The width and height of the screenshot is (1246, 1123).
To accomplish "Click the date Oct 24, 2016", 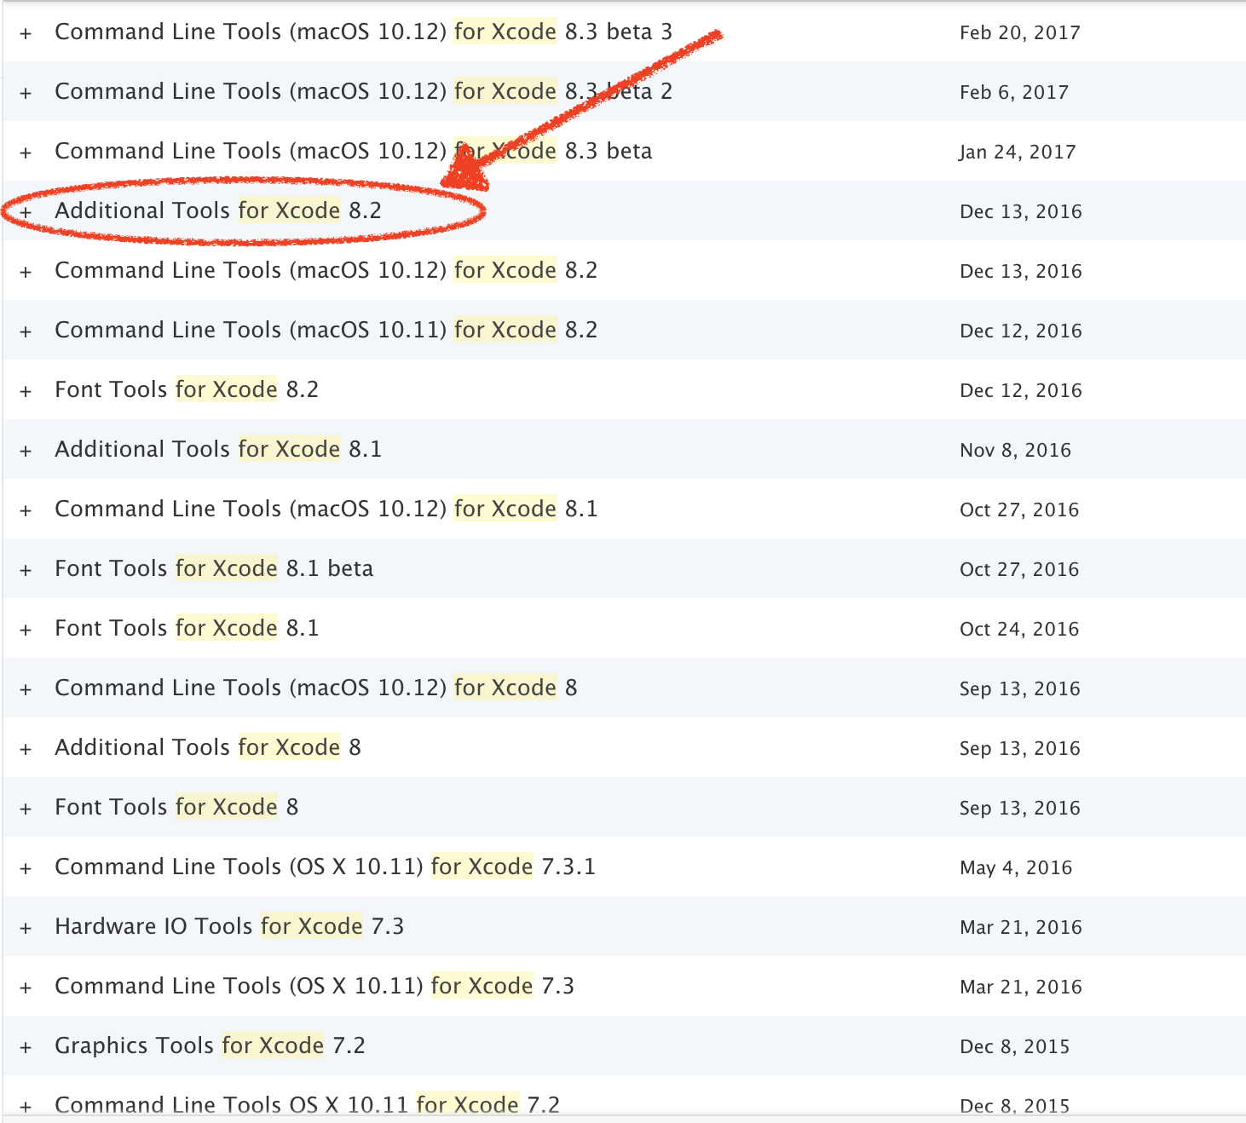I will pyautogui.click(x=1019, y=630).
